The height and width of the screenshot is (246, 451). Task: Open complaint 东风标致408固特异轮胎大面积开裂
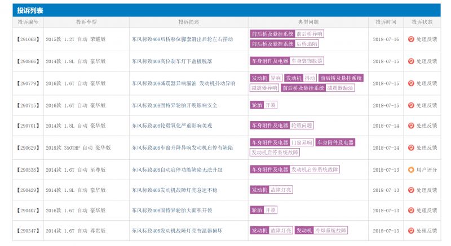tap(172, 211)
